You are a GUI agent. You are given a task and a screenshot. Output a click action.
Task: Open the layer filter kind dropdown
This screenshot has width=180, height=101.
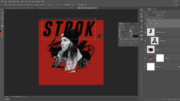click(x=148, y=12)
